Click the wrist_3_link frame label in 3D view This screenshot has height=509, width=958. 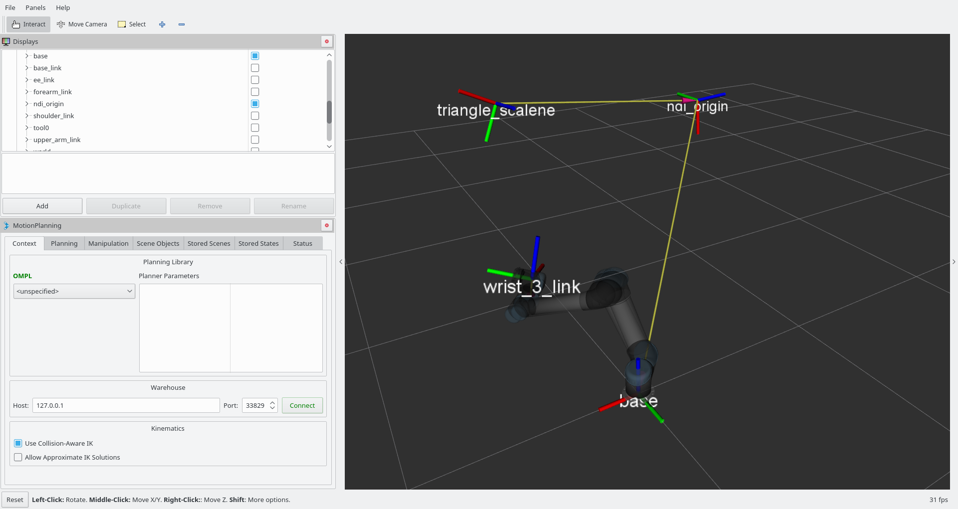[x=532, y=287]
